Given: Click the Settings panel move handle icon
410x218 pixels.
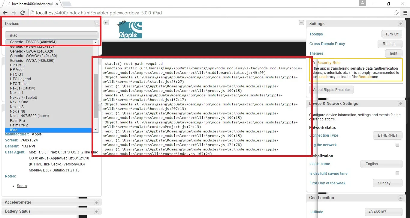Looking at the screenshot, I should pyautogui.click(x=400, y=24).
